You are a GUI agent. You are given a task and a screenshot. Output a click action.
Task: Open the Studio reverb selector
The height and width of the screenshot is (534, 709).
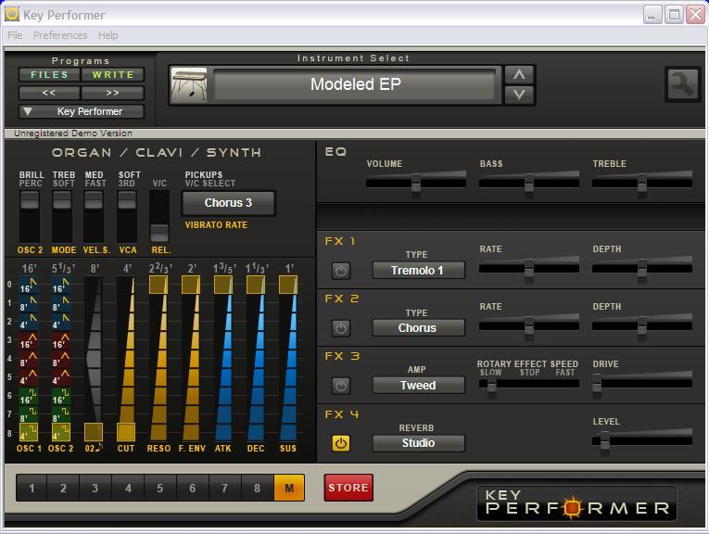click(418, 443)
